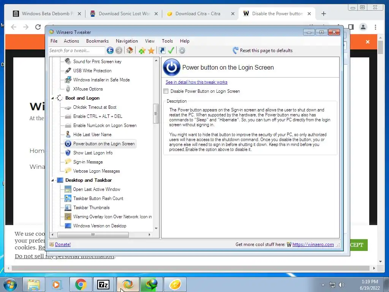Viewport: 389px width, 292px height.
Task: Open a new browser tab with plus button
Action: click(x=324, y=14)
